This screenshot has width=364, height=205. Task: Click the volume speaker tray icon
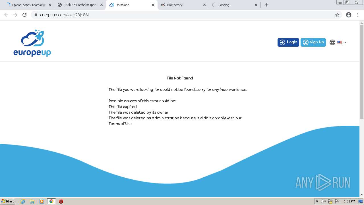[323, 201]
